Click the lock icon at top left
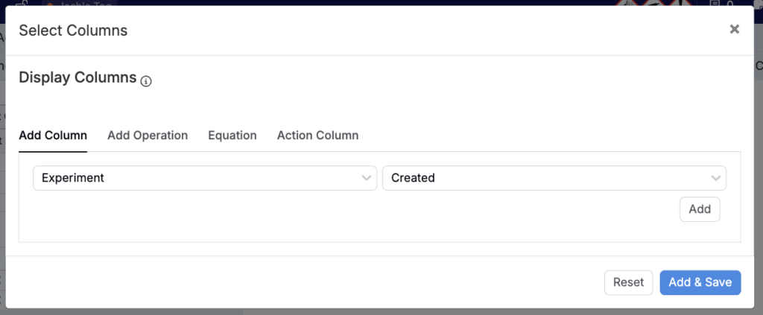The height and width of the screenshot is (315, 763). tap(23, 3)
